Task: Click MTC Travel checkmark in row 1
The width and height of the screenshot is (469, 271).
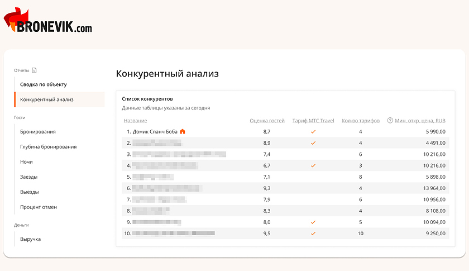Action: pyautogui.click(x=313, y=132)
